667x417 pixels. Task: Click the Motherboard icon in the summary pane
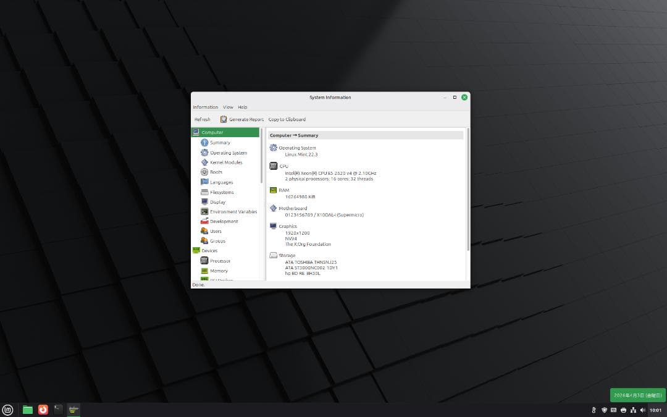click(274, 208)
